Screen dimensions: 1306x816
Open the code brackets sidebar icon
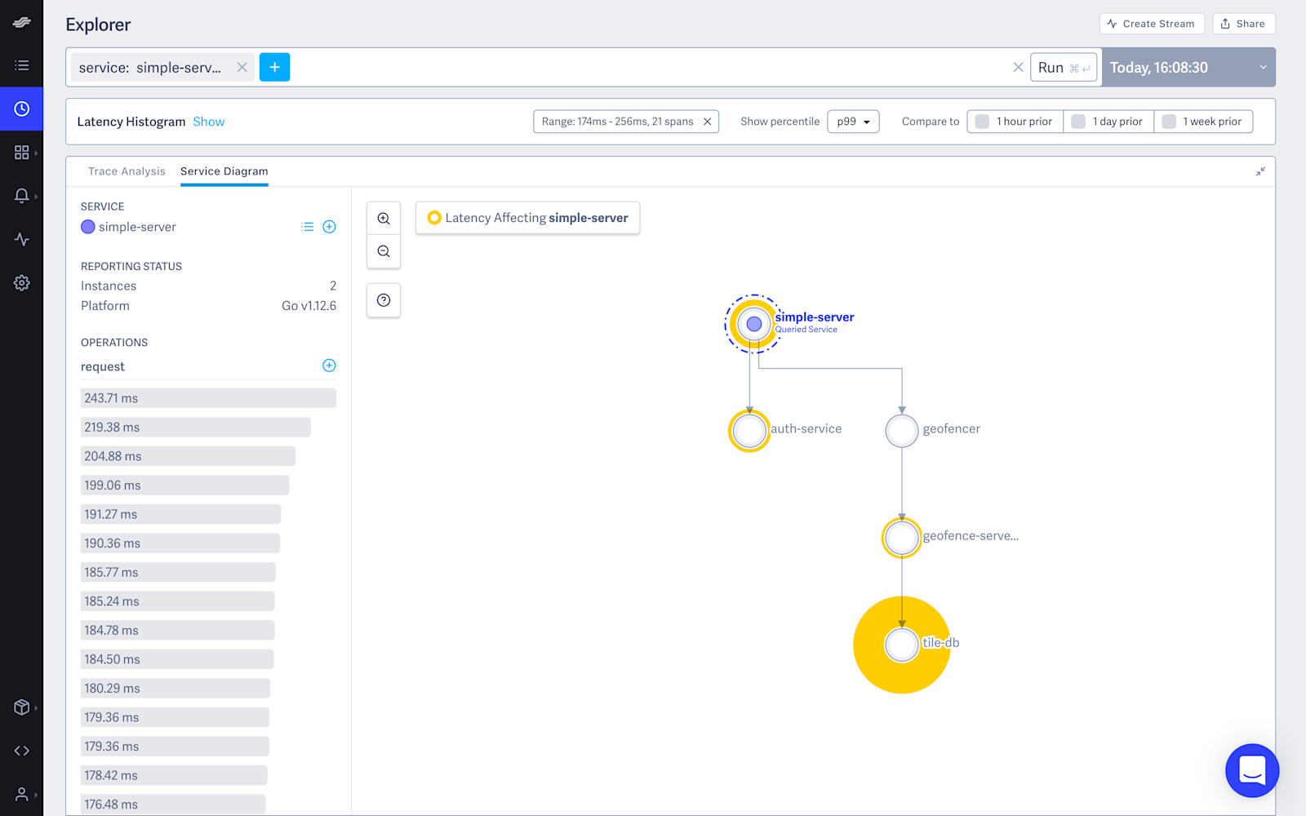(x=22, y=751)
